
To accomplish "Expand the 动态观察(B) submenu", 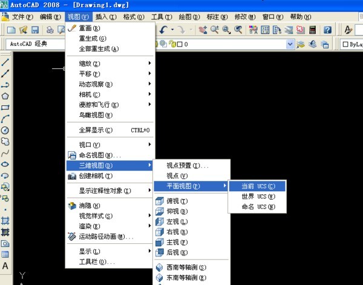I will click(x=110, y=84).
